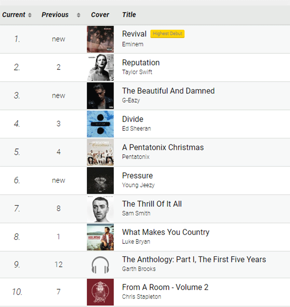Click the G-Eazy album cover
The image size is (290, 307).
coord(100,96)
